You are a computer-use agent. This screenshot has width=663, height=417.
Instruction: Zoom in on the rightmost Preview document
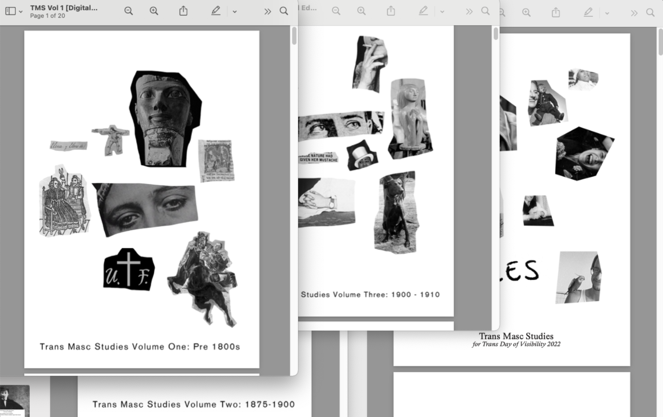point(526,13)
